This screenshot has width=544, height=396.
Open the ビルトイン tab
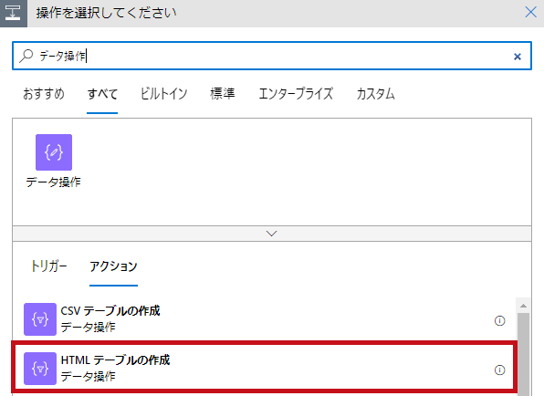[x=163, y=94]
